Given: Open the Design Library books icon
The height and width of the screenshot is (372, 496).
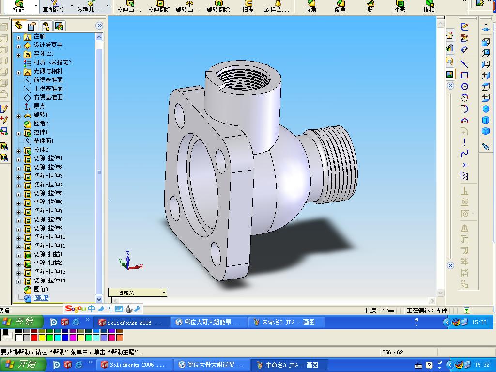Looking at the screenshot, I should 449,48.
